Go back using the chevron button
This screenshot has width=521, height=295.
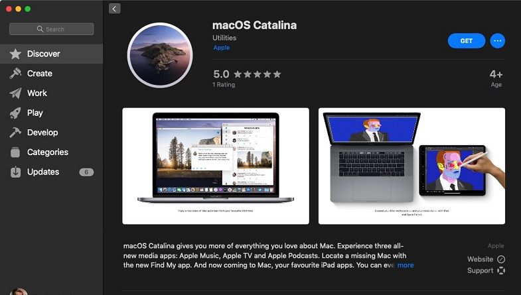pyautogui.click(x=115, y=9)
